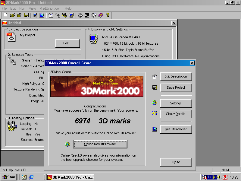
Task: Click the document icon beside Edit Description
Action: click(x=155, y=77)
